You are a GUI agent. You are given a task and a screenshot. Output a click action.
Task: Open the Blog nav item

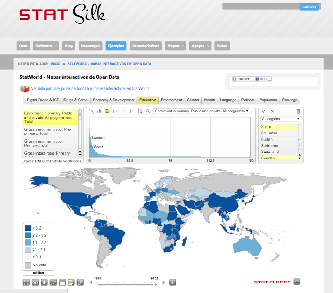point(69,46)
